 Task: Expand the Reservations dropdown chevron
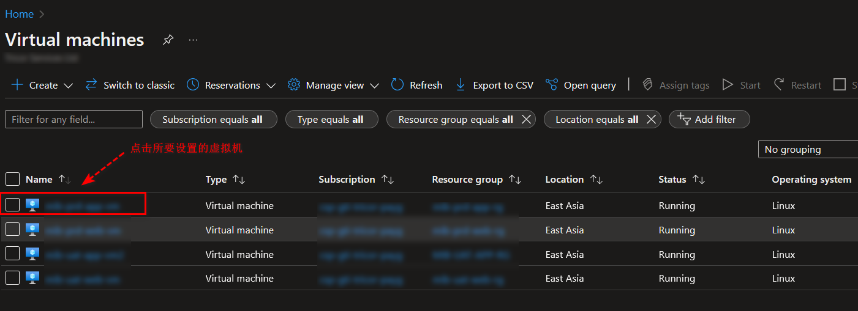coord(271,86)
